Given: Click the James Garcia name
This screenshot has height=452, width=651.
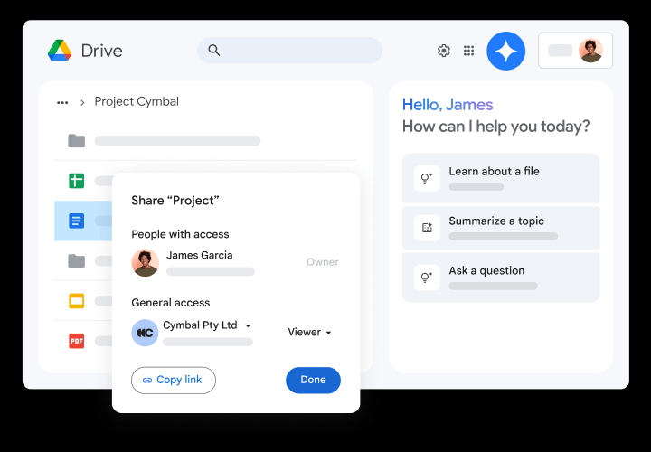Looking at the screenshot, I should pos(199,255).
